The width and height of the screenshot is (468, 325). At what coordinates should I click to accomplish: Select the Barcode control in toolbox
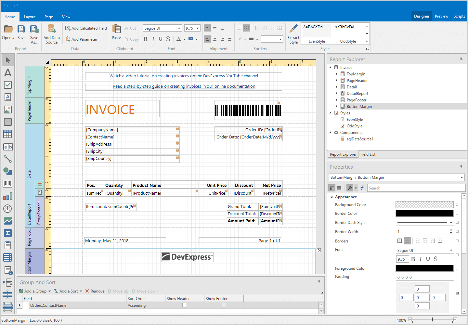click(7, 184)
